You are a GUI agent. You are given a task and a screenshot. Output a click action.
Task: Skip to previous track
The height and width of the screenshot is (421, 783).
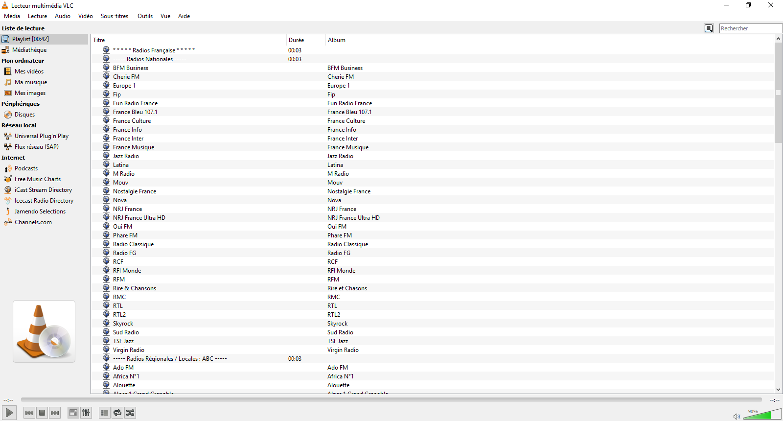29,413
